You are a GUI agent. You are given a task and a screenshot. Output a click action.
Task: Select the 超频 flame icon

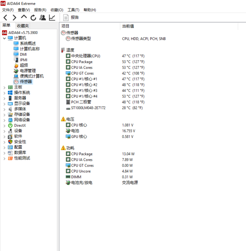point(16,65)
